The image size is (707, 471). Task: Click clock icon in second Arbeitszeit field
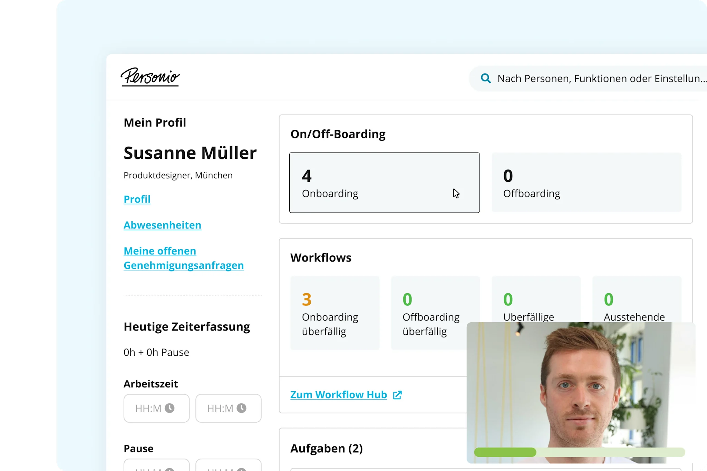pyautogui.click(x=241, y=408)
